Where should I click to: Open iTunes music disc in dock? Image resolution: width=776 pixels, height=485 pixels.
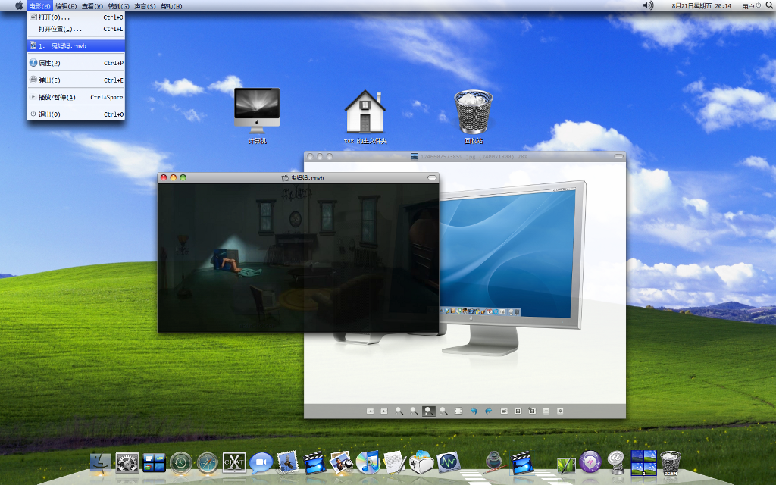click(x=368, y=462)
